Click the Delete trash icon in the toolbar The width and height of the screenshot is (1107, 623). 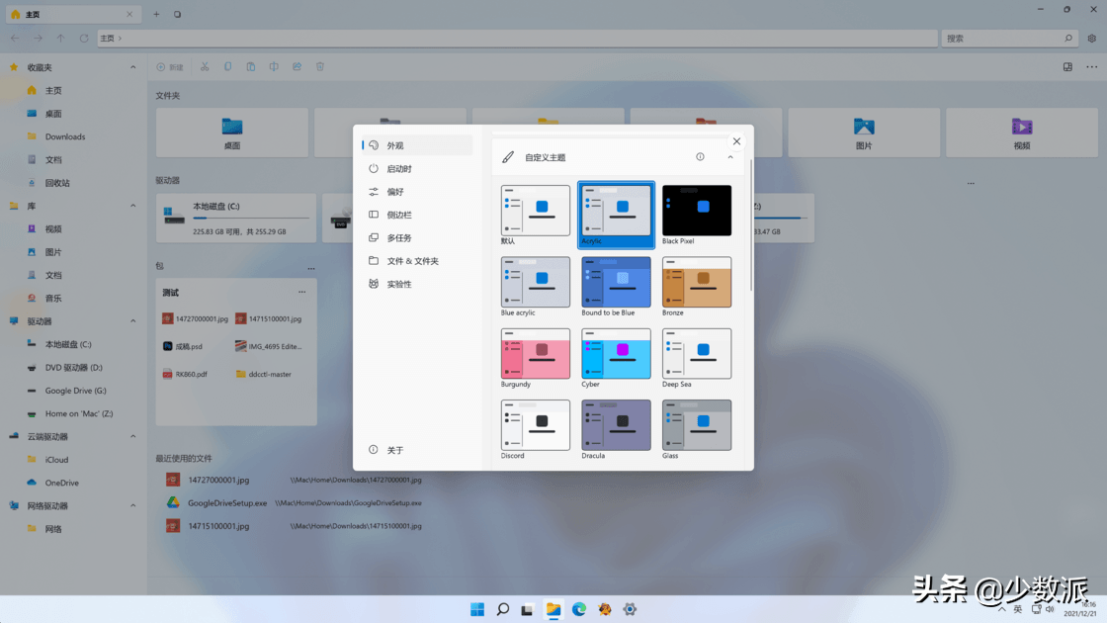tap(319, 66)
